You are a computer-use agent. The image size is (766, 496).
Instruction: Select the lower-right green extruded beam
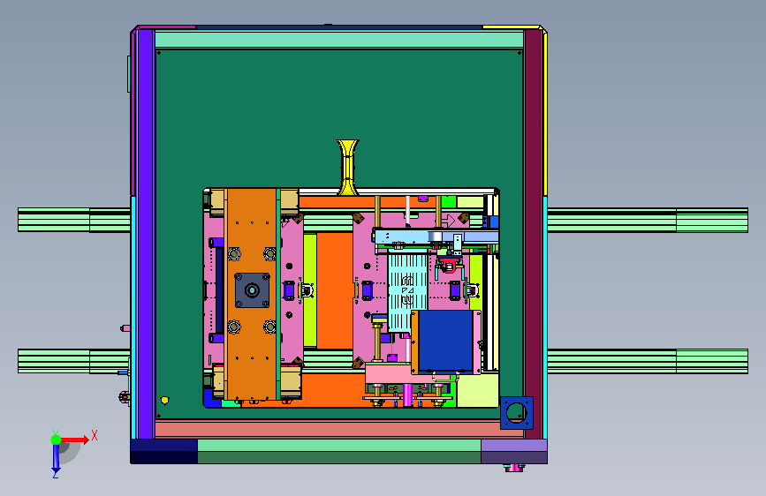pos(648,361)
